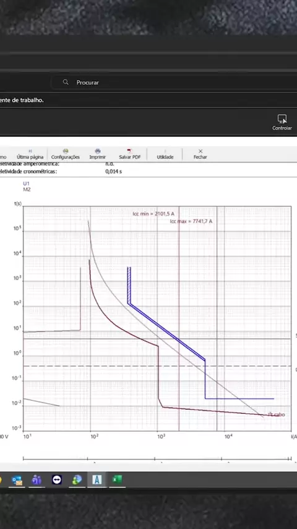Switch to the active blue A application in taskbar
The height and width of the screenshot is (529, 297).
click(97, 479)
